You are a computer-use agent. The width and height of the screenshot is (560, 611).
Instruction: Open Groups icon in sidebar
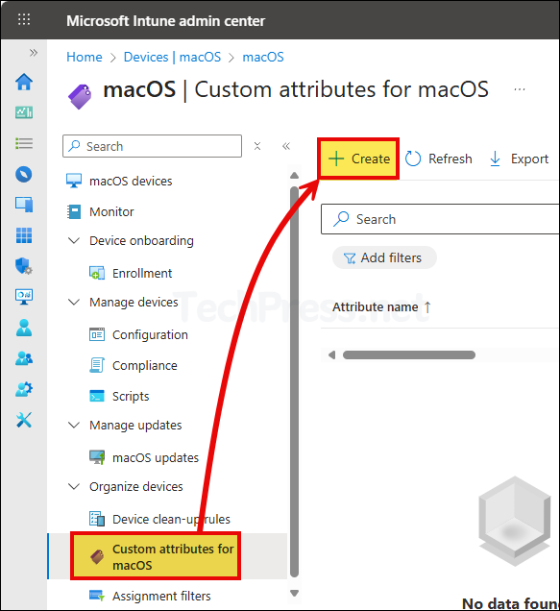tap(24, 358)
